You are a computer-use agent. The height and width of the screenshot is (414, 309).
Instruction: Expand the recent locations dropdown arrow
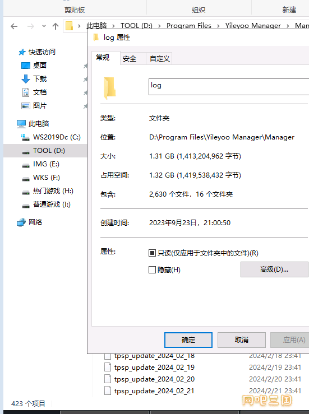pyautogui.click(x=44, y=26)
